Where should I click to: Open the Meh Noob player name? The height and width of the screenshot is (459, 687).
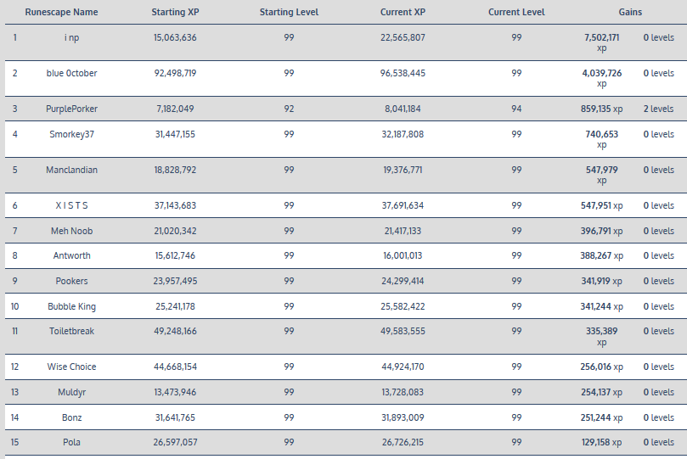pos(71,231)
